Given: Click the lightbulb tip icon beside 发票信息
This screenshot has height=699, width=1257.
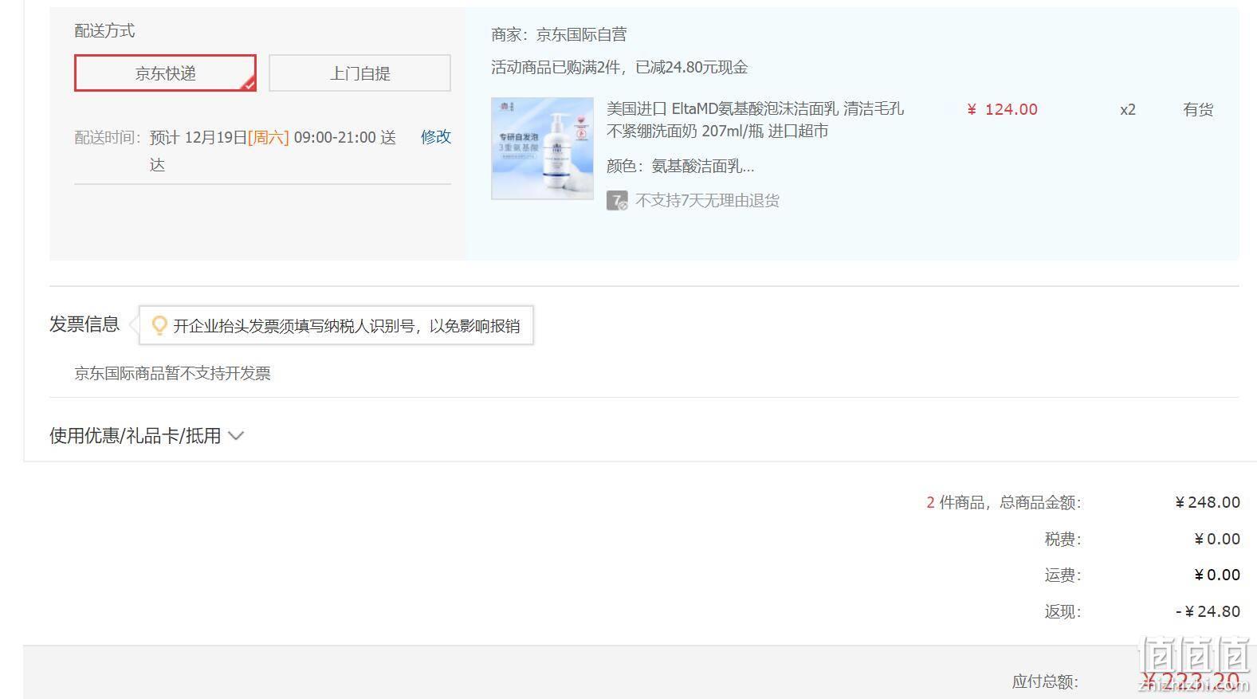Looking at the screenshot, I should tap(159, 325).
